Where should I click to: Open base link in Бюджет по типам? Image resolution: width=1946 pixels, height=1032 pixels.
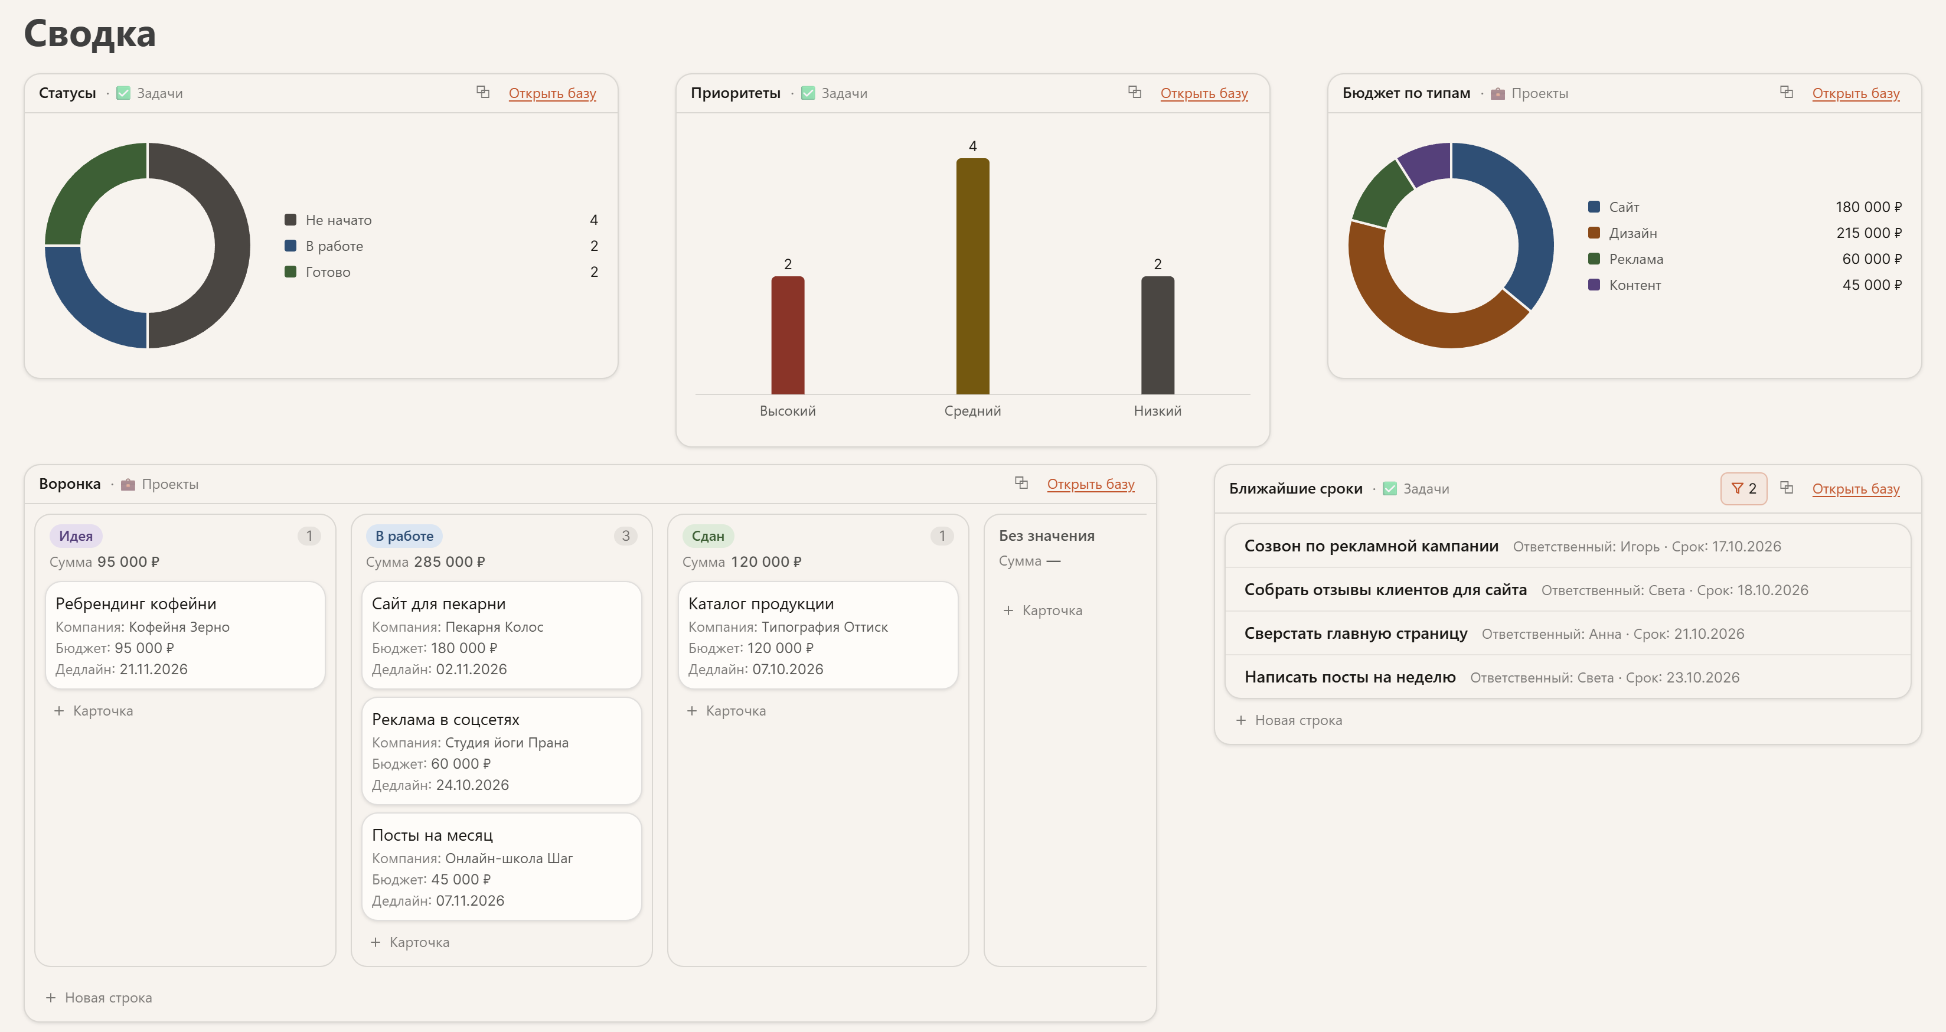1856,93
